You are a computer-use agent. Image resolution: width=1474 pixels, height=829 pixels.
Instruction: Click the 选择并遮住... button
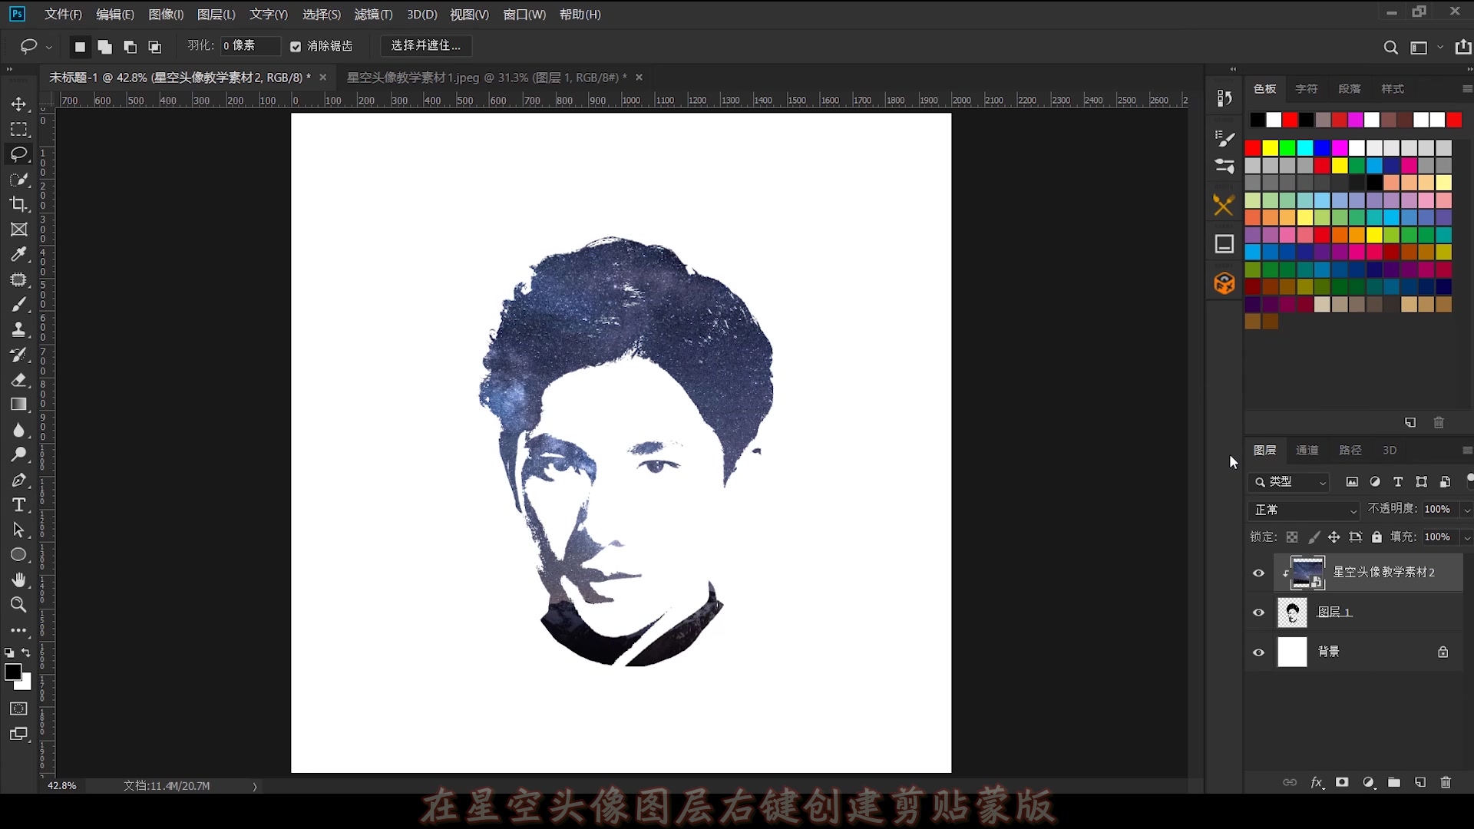(426, 46)
